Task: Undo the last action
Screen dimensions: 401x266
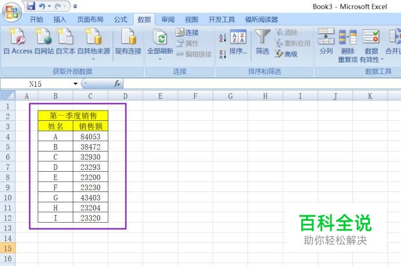Action: 42,6
